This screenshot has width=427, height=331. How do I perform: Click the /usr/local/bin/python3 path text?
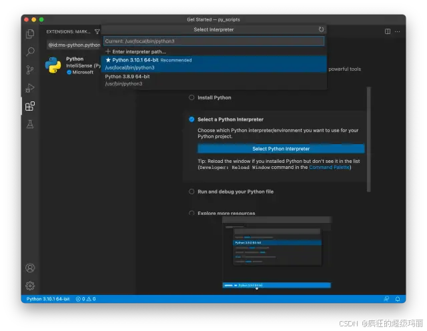(x=130, y=67)
